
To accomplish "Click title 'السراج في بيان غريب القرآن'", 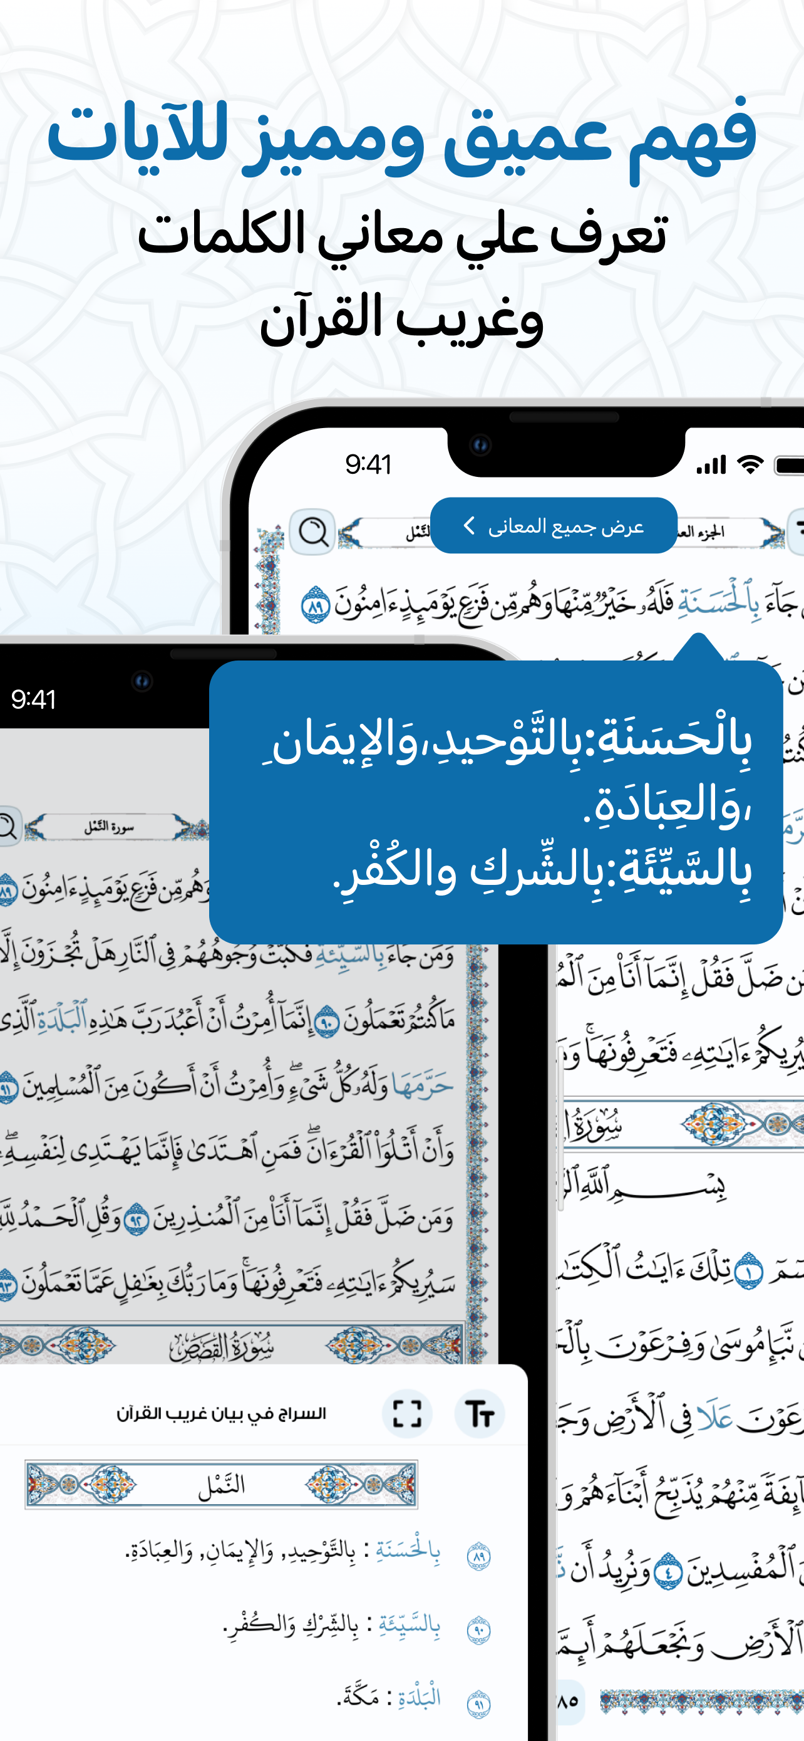I will (x=221, y=1414).
